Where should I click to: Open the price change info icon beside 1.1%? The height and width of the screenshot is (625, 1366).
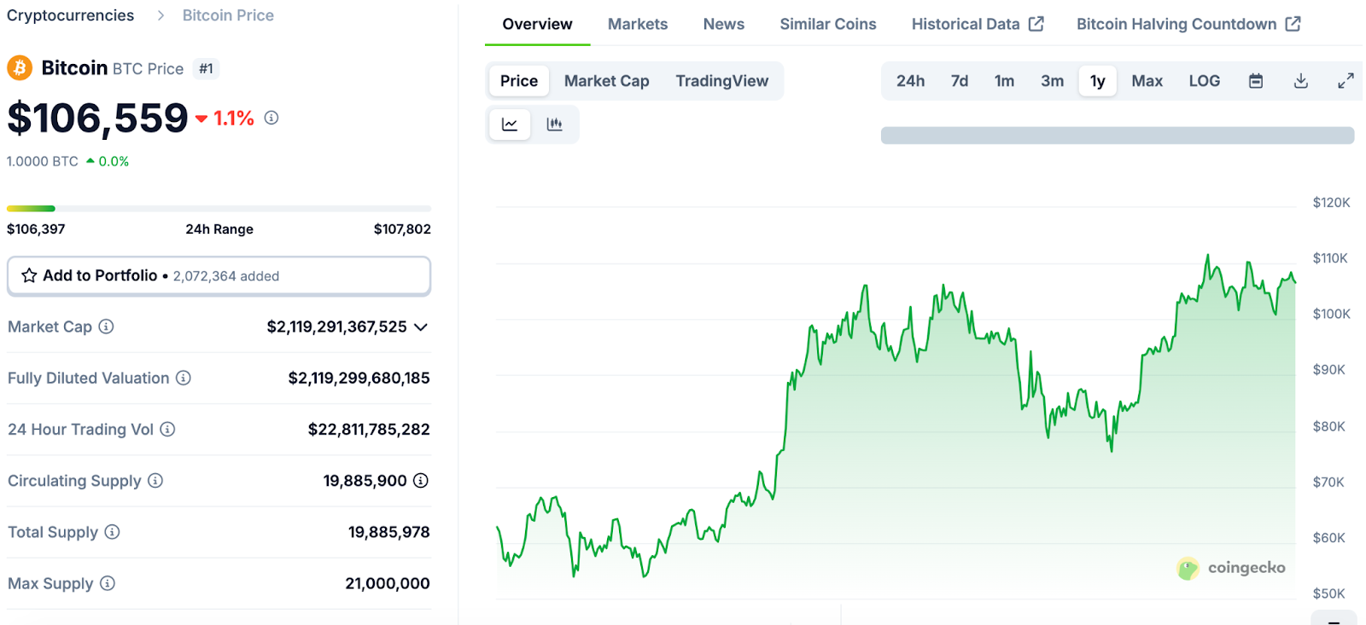coord(271,118)
